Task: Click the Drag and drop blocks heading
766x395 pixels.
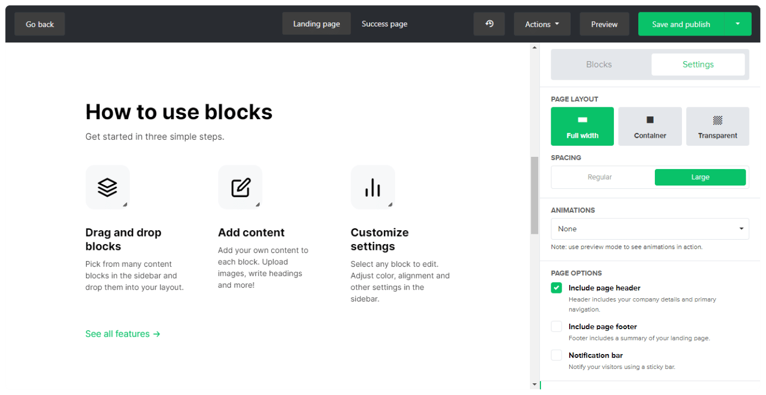Action: pyautogui.click(x=123, y=239)
